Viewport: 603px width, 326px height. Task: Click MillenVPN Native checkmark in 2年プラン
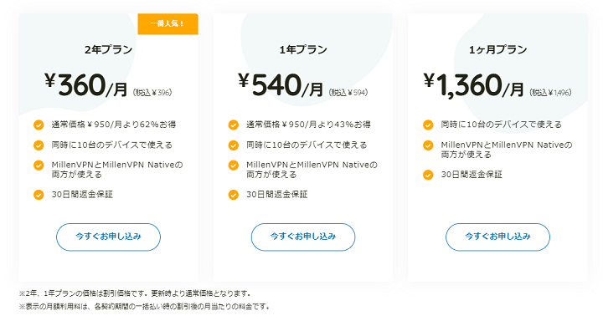(x=39, y=166)
